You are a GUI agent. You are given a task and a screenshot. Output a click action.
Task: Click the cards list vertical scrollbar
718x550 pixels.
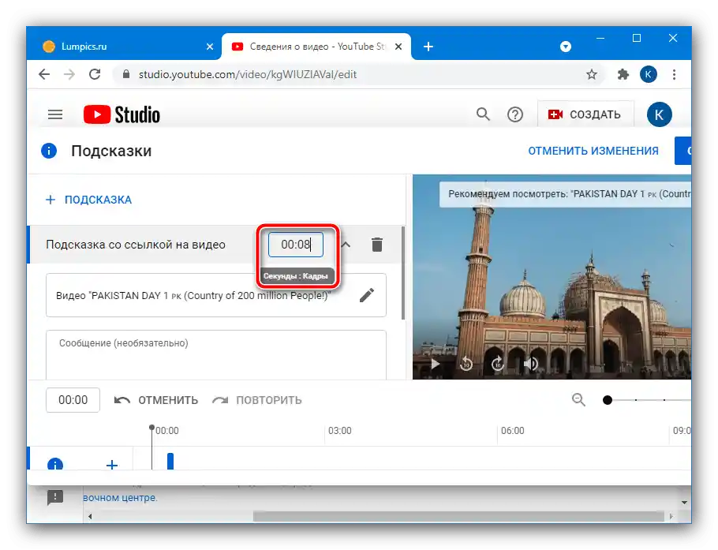coord(403,273)
